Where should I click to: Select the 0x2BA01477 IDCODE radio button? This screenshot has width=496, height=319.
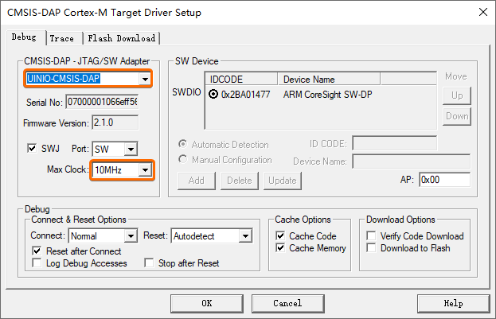click(x=213, y=94)
